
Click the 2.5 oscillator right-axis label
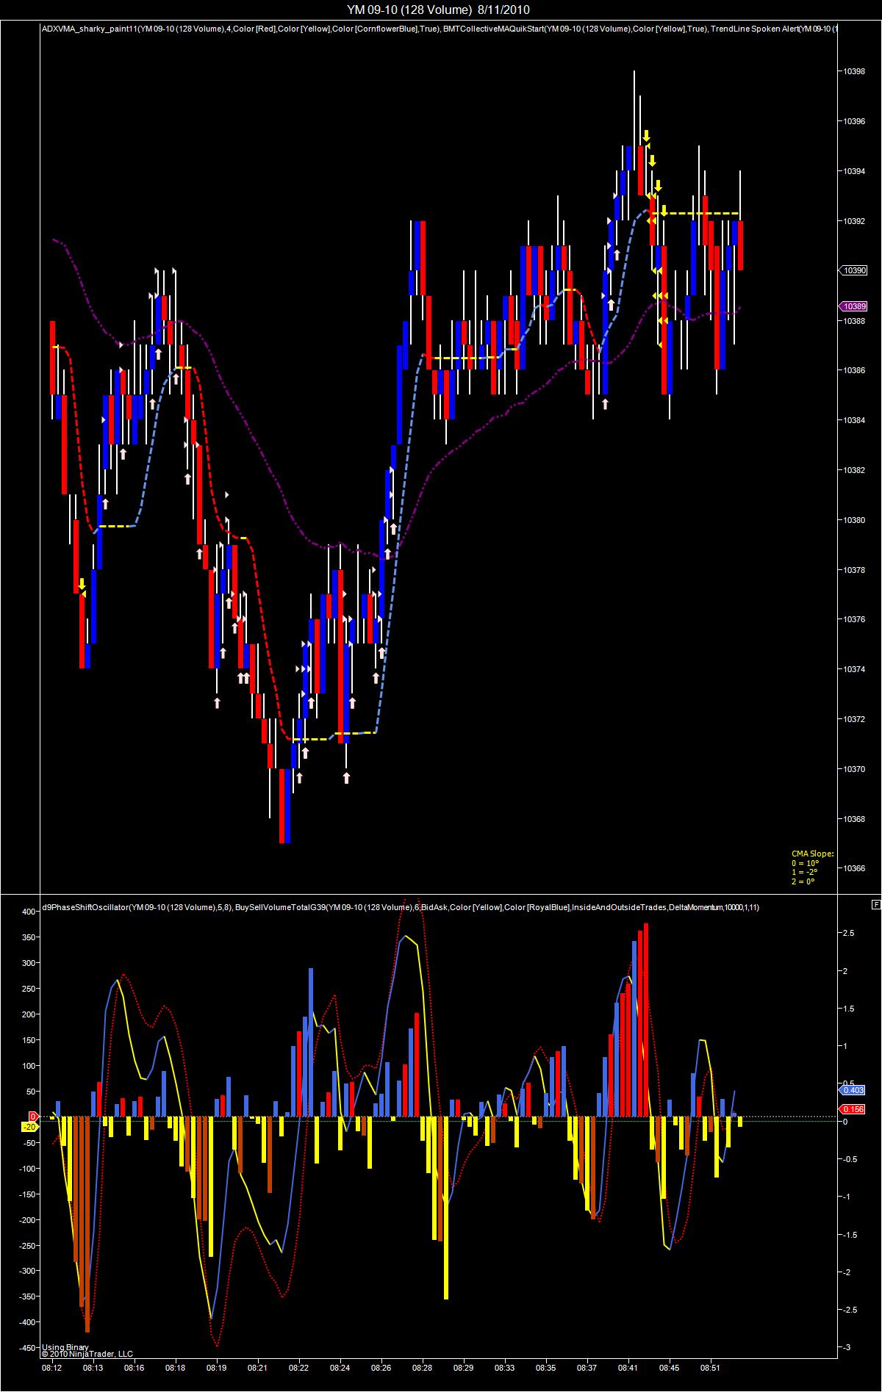(x=848, y=933)
